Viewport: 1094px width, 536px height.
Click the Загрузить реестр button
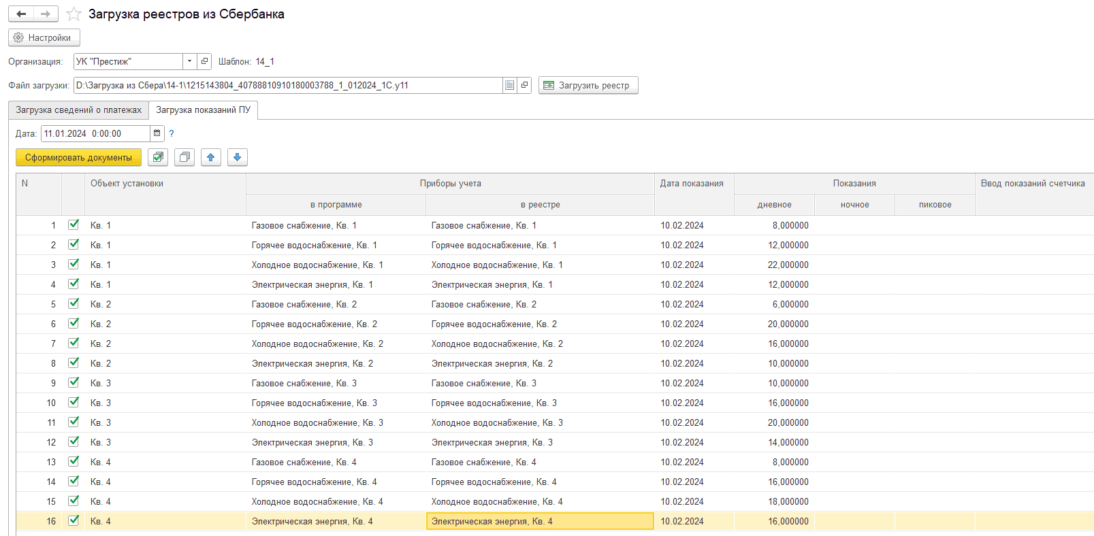588,85
